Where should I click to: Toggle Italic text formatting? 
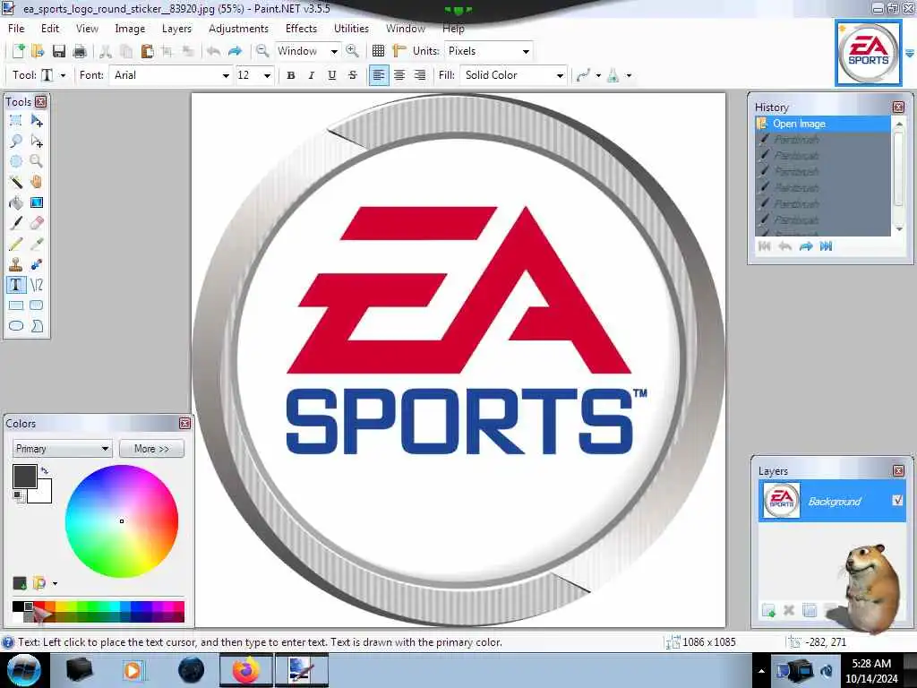click(311, 75)
